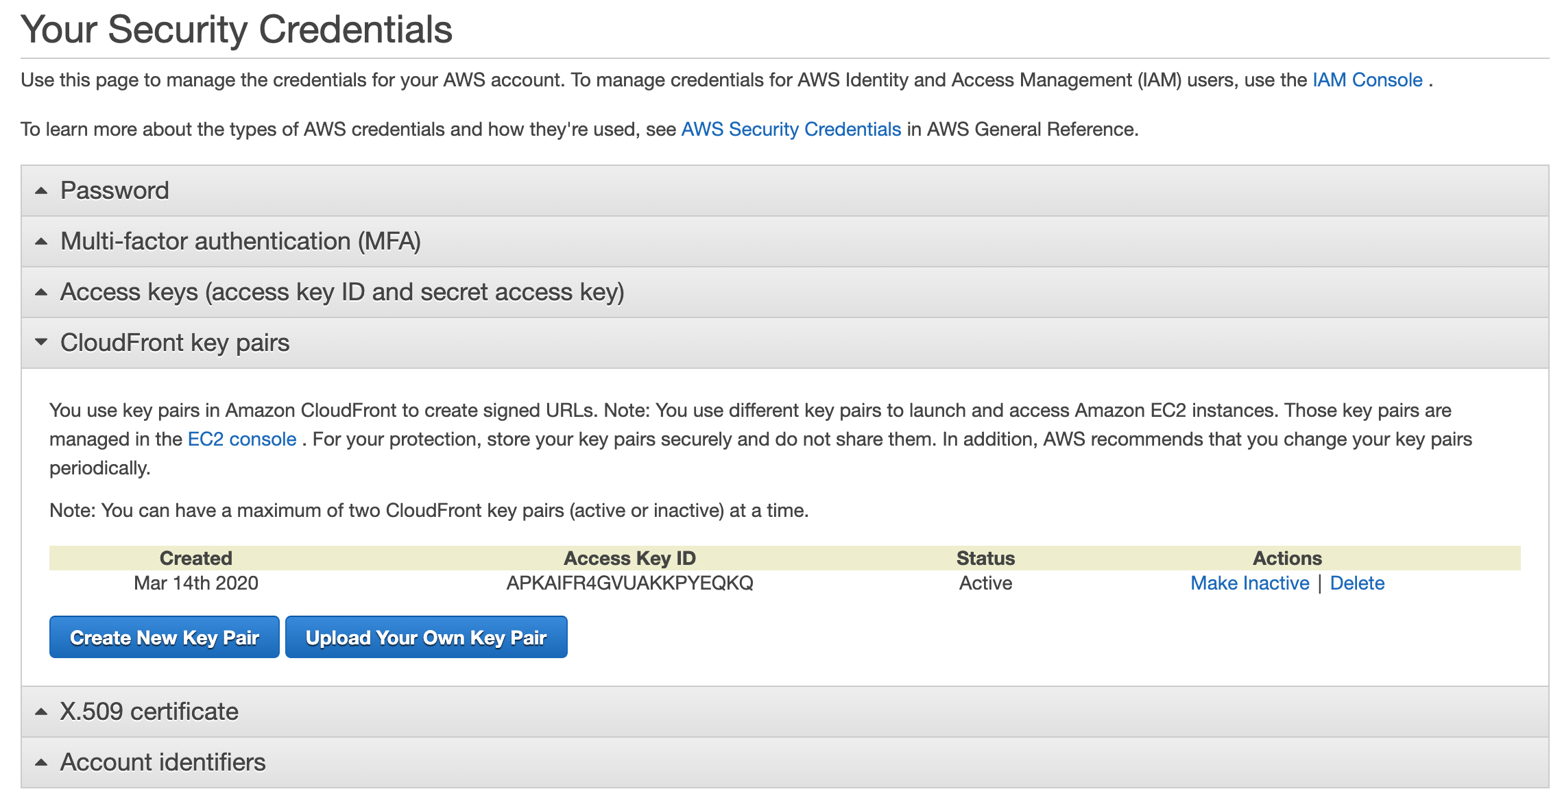Click the Mar 14th 2020 created date
The image size is (1562, 798).
196,583
